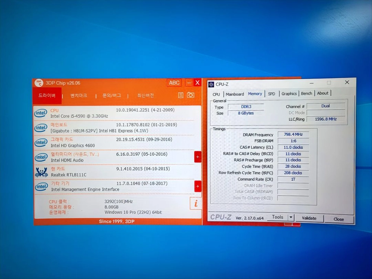Click the CAS# Latency 11.0 clocks value
The width and height of the screenshot is (372, 279).
click(x=293, y=147)
